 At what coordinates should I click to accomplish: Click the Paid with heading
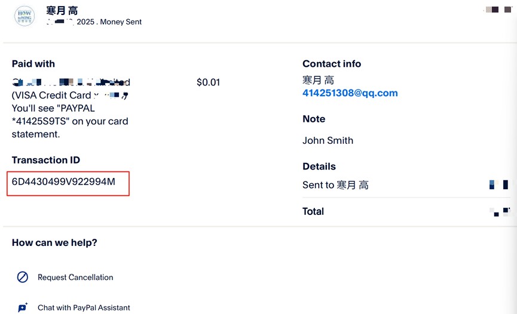(x=33, y=64)
